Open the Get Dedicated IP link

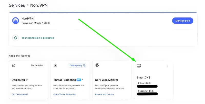pos(20,94)
